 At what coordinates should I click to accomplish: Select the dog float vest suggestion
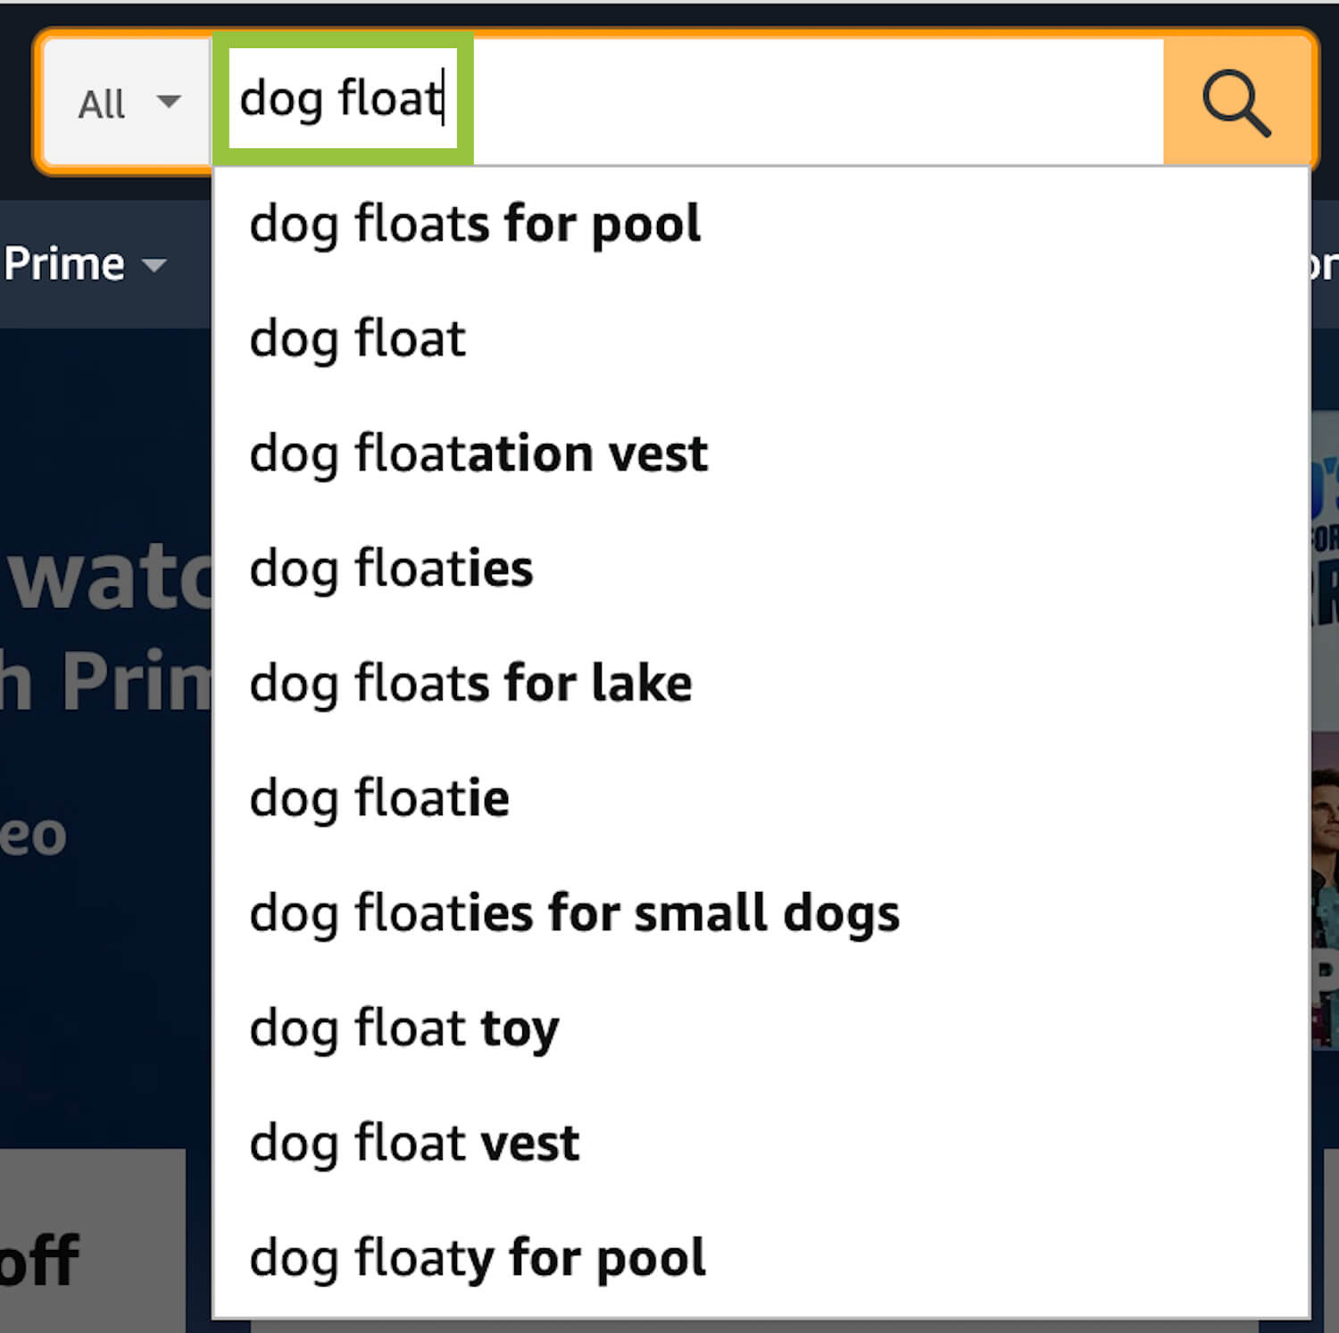pos(761,1143)
